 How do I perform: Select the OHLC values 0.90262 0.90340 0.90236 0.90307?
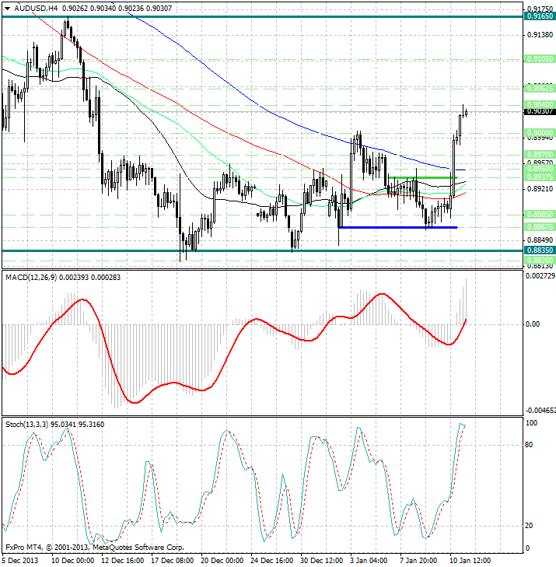tap(117, 8)
